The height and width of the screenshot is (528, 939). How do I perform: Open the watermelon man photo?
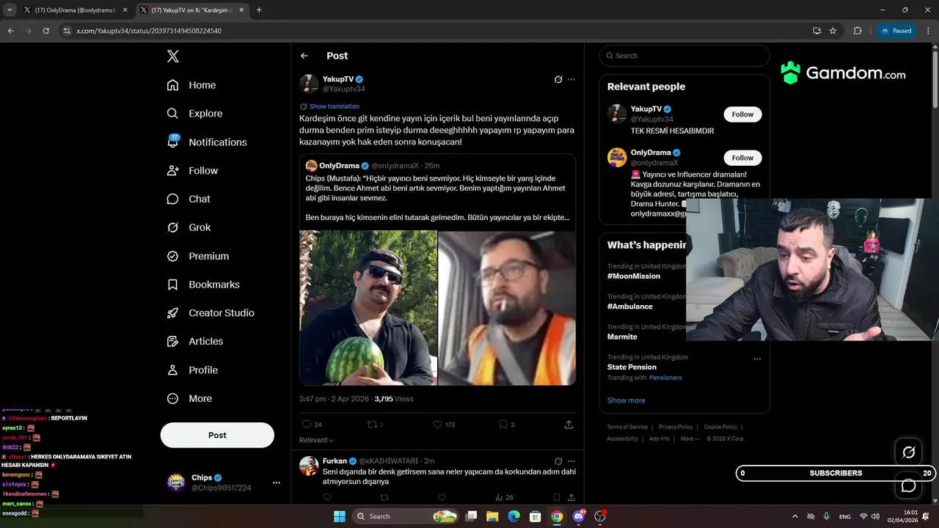(368, 308)
